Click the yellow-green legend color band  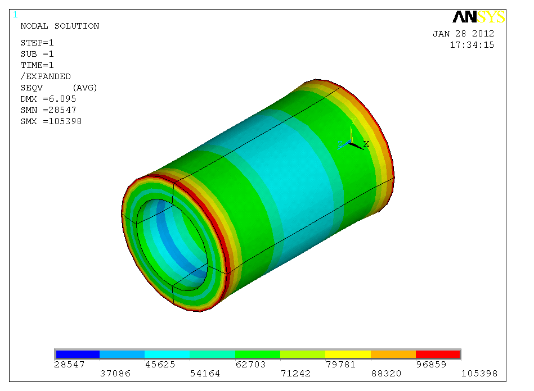tap(303, 354)
